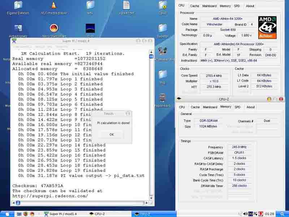Viewport: 289px width, 217px height.
Task: Open the Apple logo start menu
Action: point(7,214)
